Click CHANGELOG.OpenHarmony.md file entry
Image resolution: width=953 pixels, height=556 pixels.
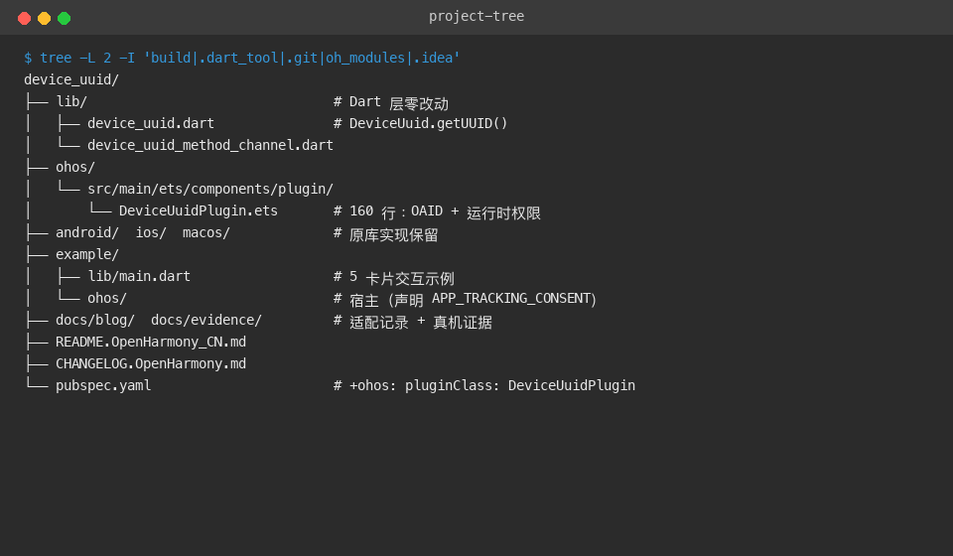[151, 364]
